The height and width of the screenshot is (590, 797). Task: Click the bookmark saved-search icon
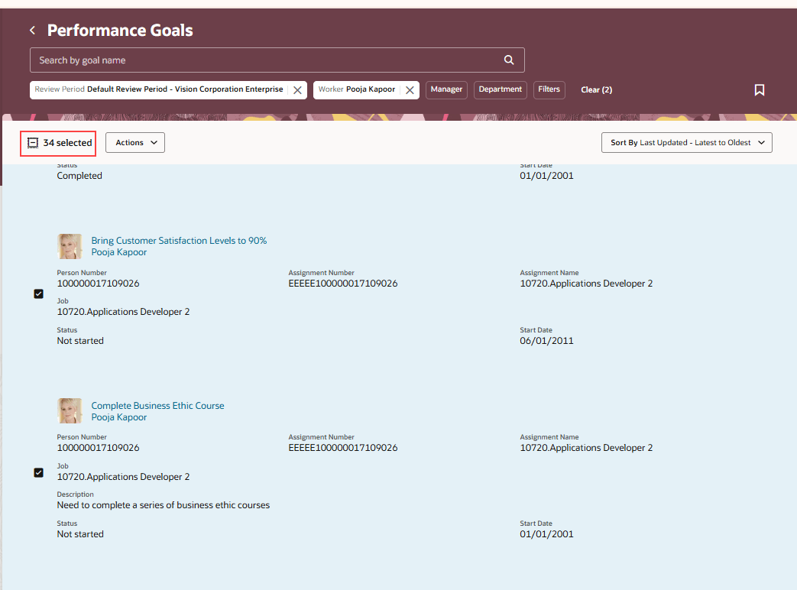(760, 89)
